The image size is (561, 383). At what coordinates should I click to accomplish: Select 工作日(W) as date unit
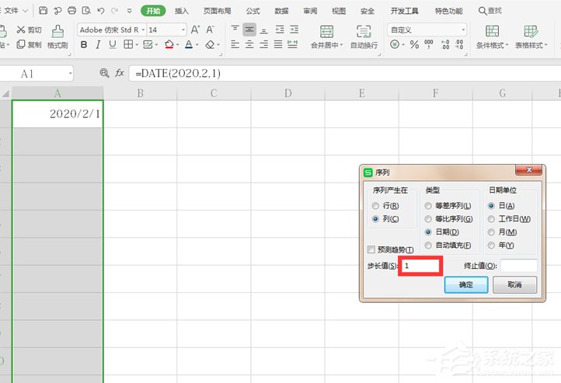[x=492, y=219]
